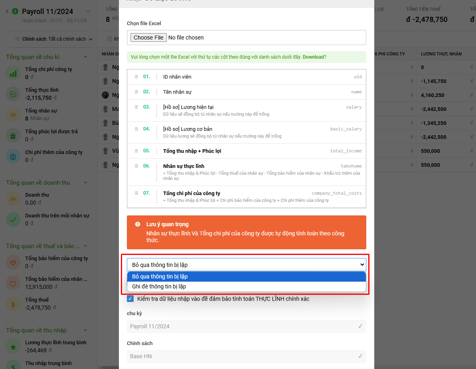Select option Bỏ qua thông tin bị lặp in list

click(246, 276)
